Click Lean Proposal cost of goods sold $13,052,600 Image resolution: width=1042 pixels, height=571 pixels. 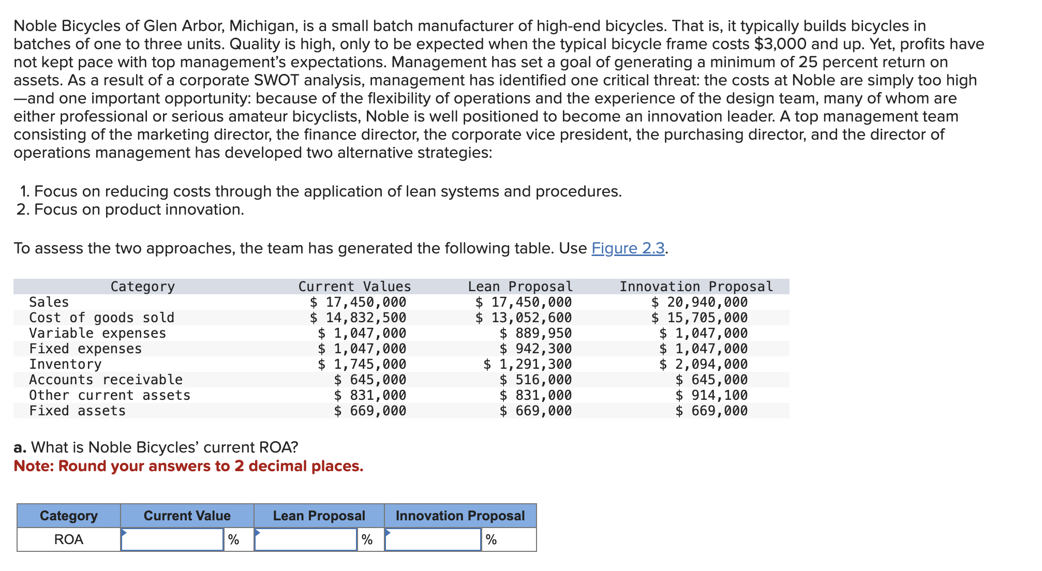tap(524, 318)
